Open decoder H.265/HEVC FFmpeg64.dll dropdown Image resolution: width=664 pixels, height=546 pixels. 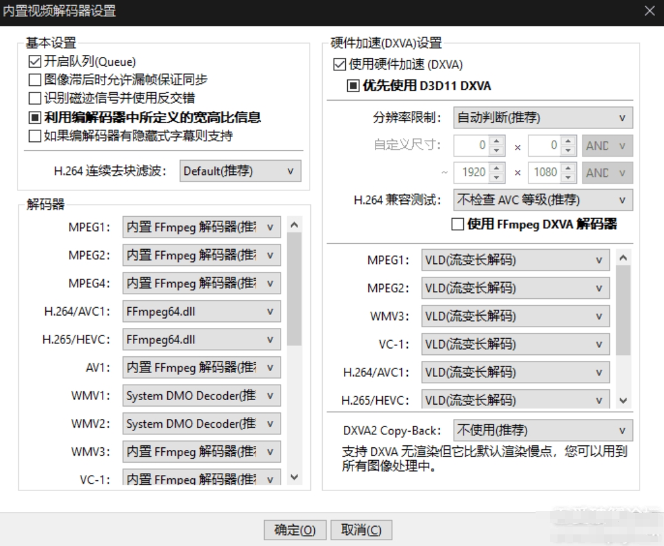[x=201, y=339]
